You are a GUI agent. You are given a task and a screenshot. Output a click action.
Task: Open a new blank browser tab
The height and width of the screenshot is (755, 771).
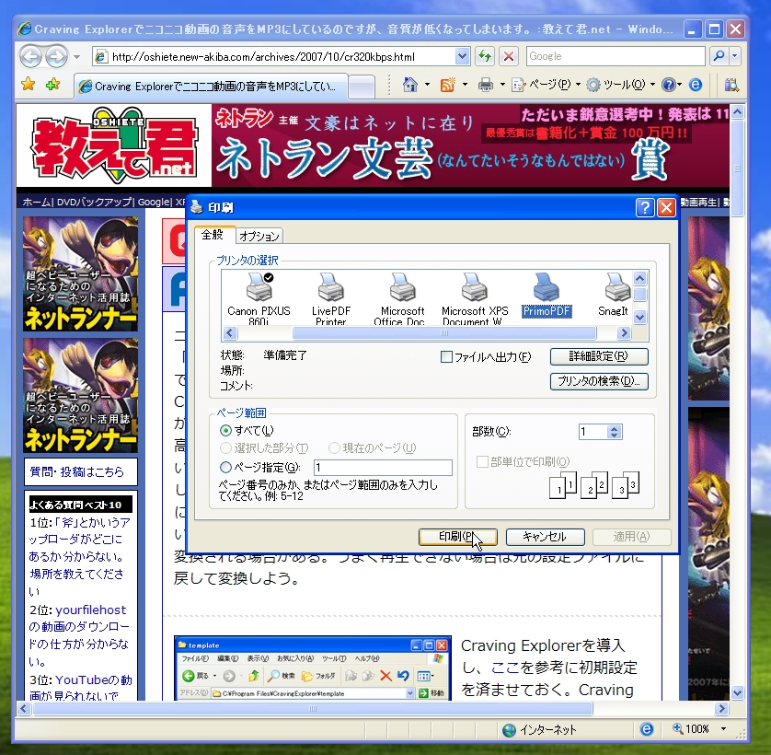[362, 87]
